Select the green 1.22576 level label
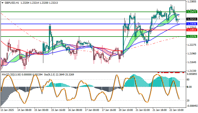 192,37
